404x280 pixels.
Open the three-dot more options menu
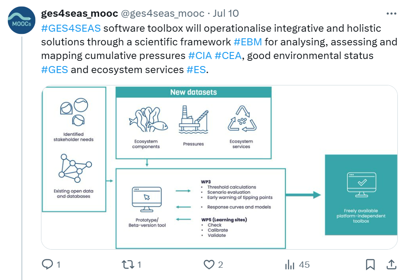(391, 14)
